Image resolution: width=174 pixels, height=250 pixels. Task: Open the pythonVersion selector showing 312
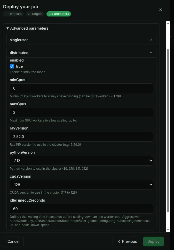click(81, 161)
